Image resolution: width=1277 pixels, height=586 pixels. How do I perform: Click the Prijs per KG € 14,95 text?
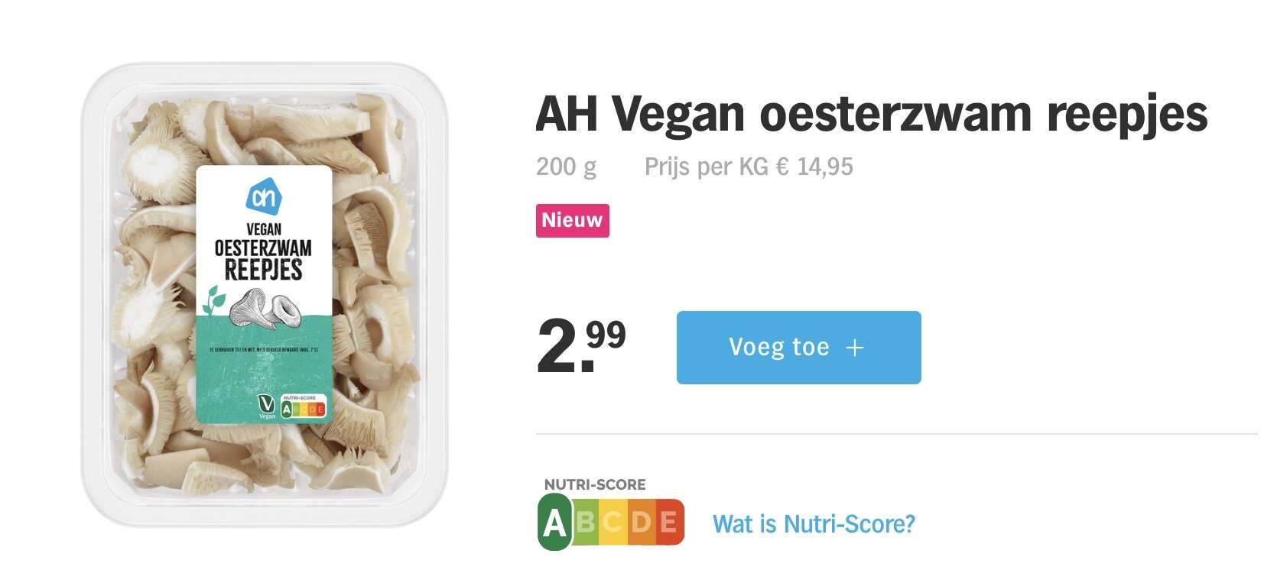pyautogui.click(x=749, y=167)
